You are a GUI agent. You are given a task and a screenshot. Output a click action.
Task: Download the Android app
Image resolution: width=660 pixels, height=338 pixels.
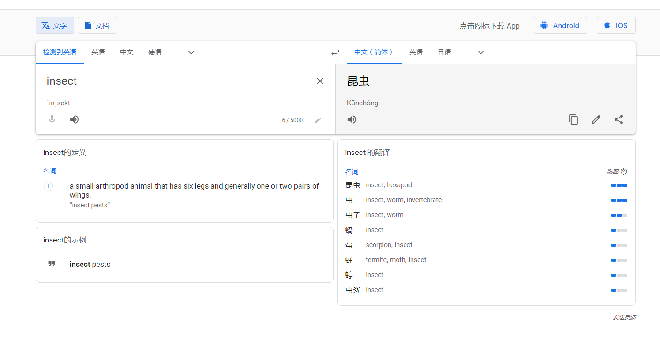point(560,26)
